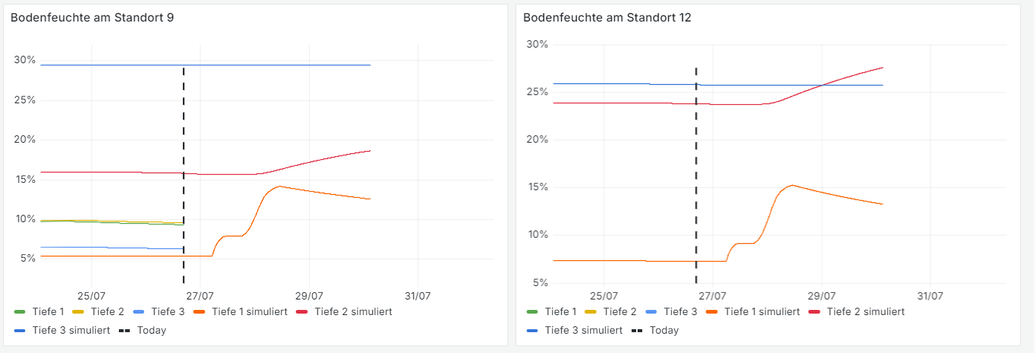Toggle Tiefe 1 series in Standort 9 legend
This screenshot has height=353, width=1036.
[x=48, y=312]
